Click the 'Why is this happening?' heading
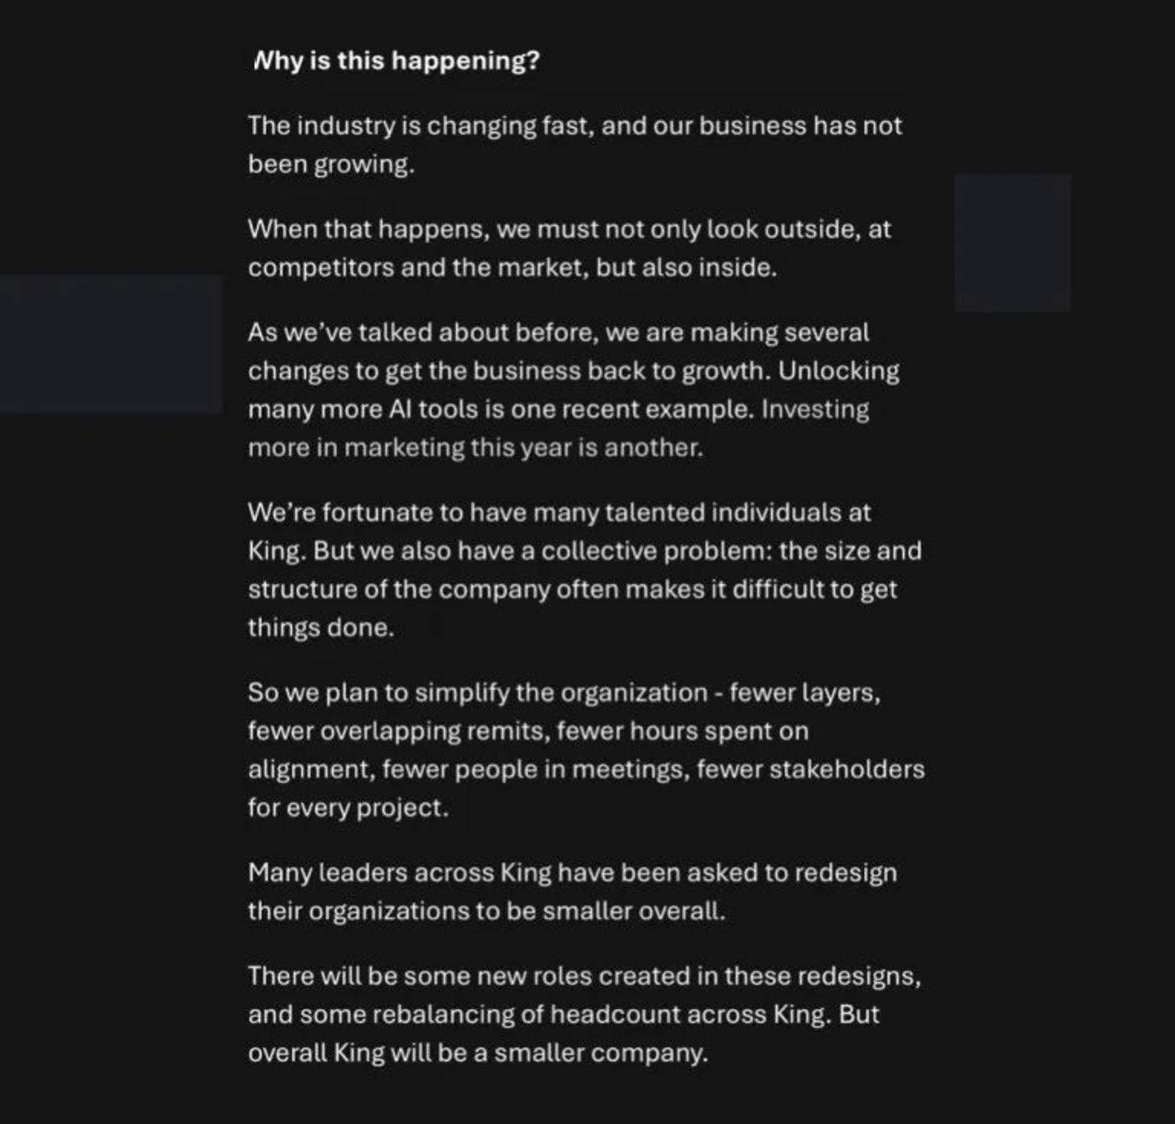 [x=396, y=60]
